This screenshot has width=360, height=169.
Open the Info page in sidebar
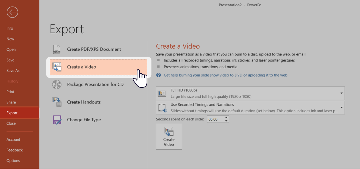10,28
